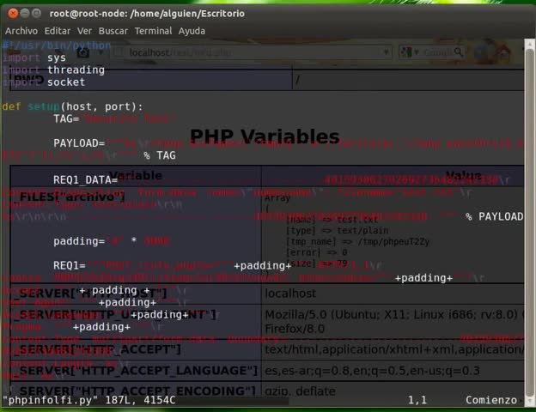Click the 'localhost' value in PHP table
This screenshot has width=536, height=412.
tap(290, 294)
